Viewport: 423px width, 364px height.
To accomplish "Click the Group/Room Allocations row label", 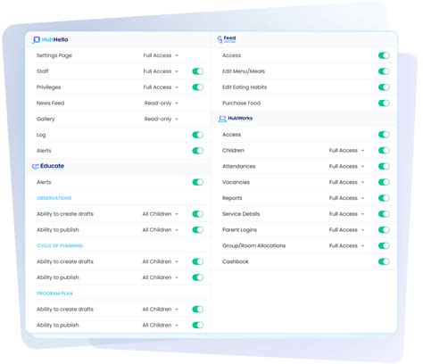I will point(253,245).
